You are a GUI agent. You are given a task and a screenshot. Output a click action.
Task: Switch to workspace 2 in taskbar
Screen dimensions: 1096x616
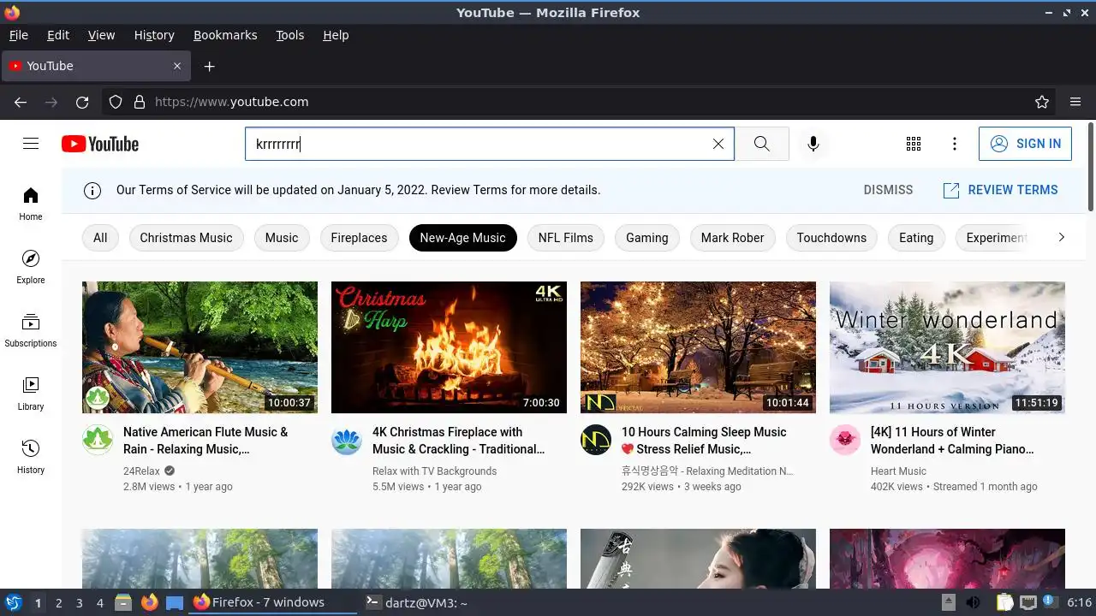[x=58, y=603]
